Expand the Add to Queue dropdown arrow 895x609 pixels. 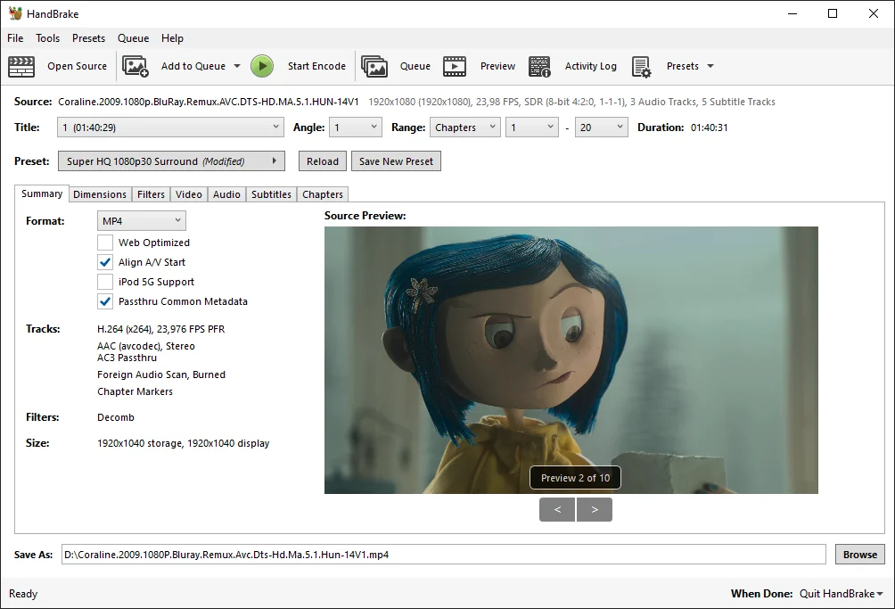point(237,66)
